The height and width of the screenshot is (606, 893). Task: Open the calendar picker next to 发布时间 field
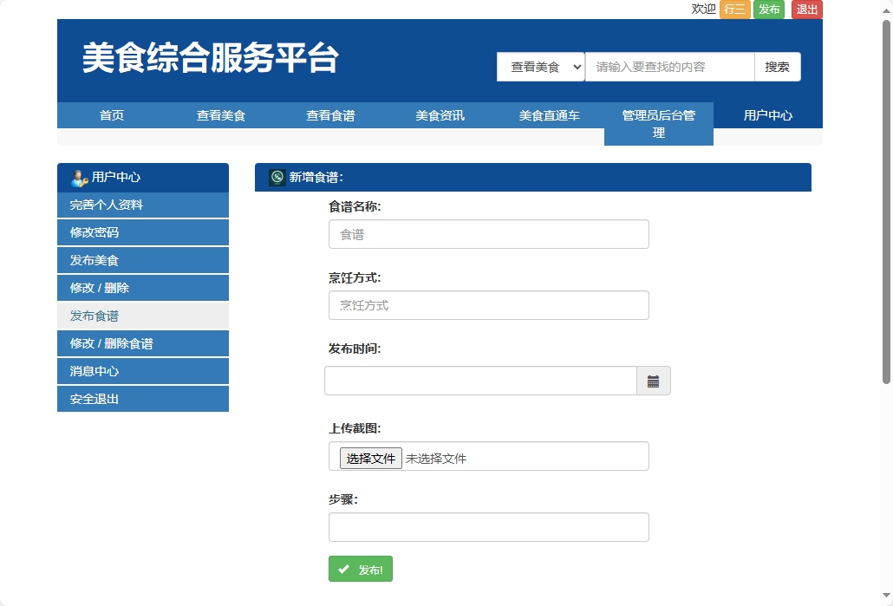click(x=655, y=380)
